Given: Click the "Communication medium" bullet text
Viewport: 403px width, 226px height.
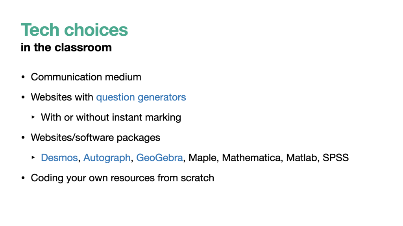Looking at the screenshot, I should (x=86, y=77).
